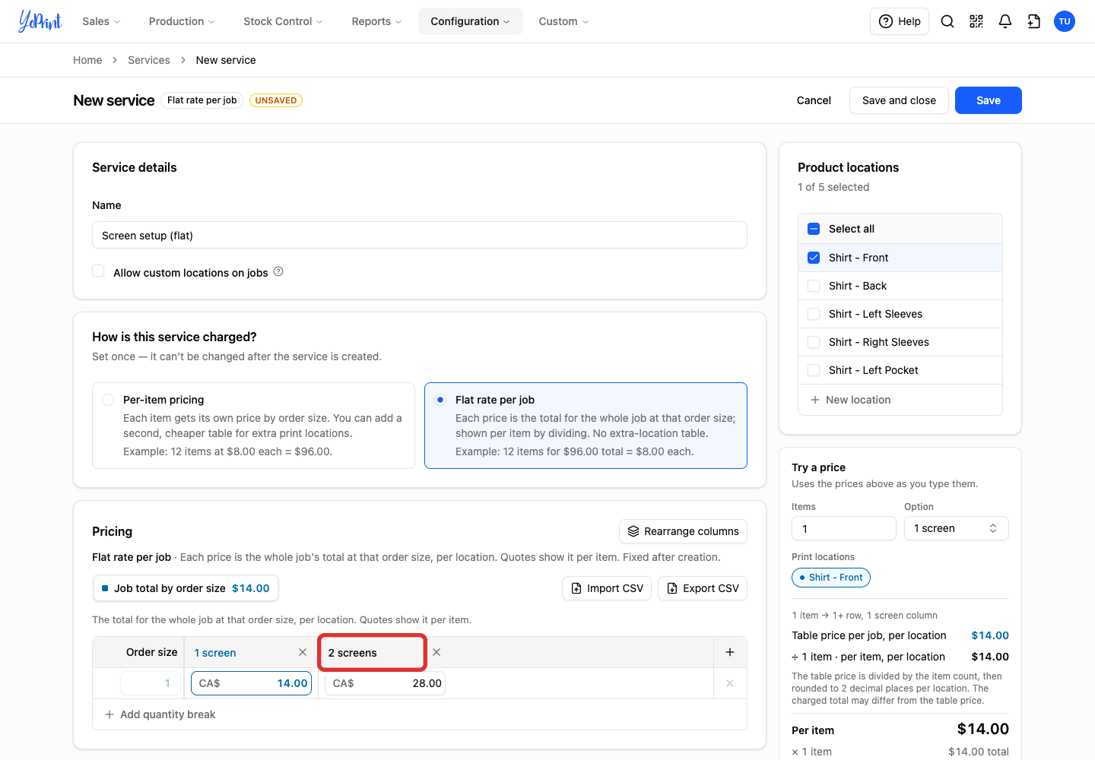Remove the 2 screens column
The image size is (1095, 760).
click(436, 652)
